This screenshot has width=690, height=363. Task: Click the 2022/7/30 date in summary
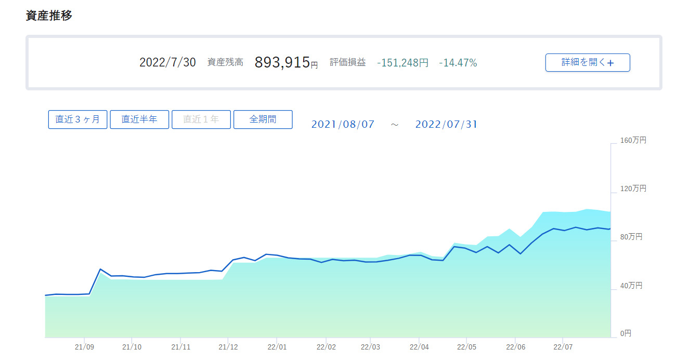click(x=167, y=62)
